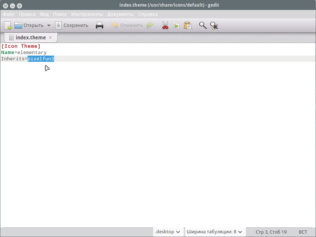Close the index.theme tab
This screenshot has width=316, height=237.
(50, 38)
